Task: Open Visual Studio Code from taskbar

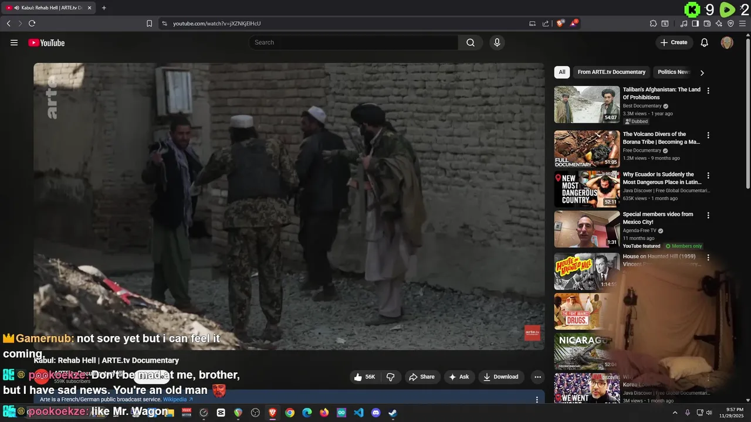Action: click(x=358, y=413)
